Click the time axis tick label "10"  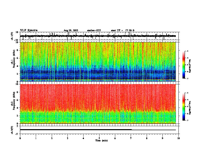tap(178, 138)
